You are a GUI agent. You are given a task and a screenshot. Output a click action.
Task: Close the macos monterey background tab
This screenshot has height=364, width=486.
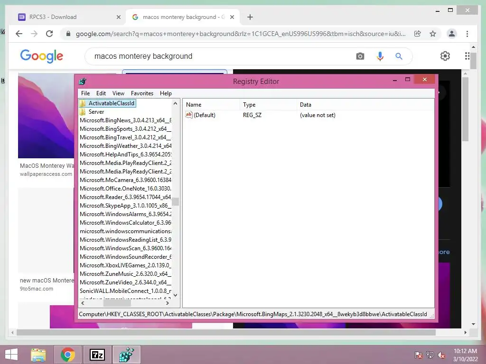tap(232, 18)
